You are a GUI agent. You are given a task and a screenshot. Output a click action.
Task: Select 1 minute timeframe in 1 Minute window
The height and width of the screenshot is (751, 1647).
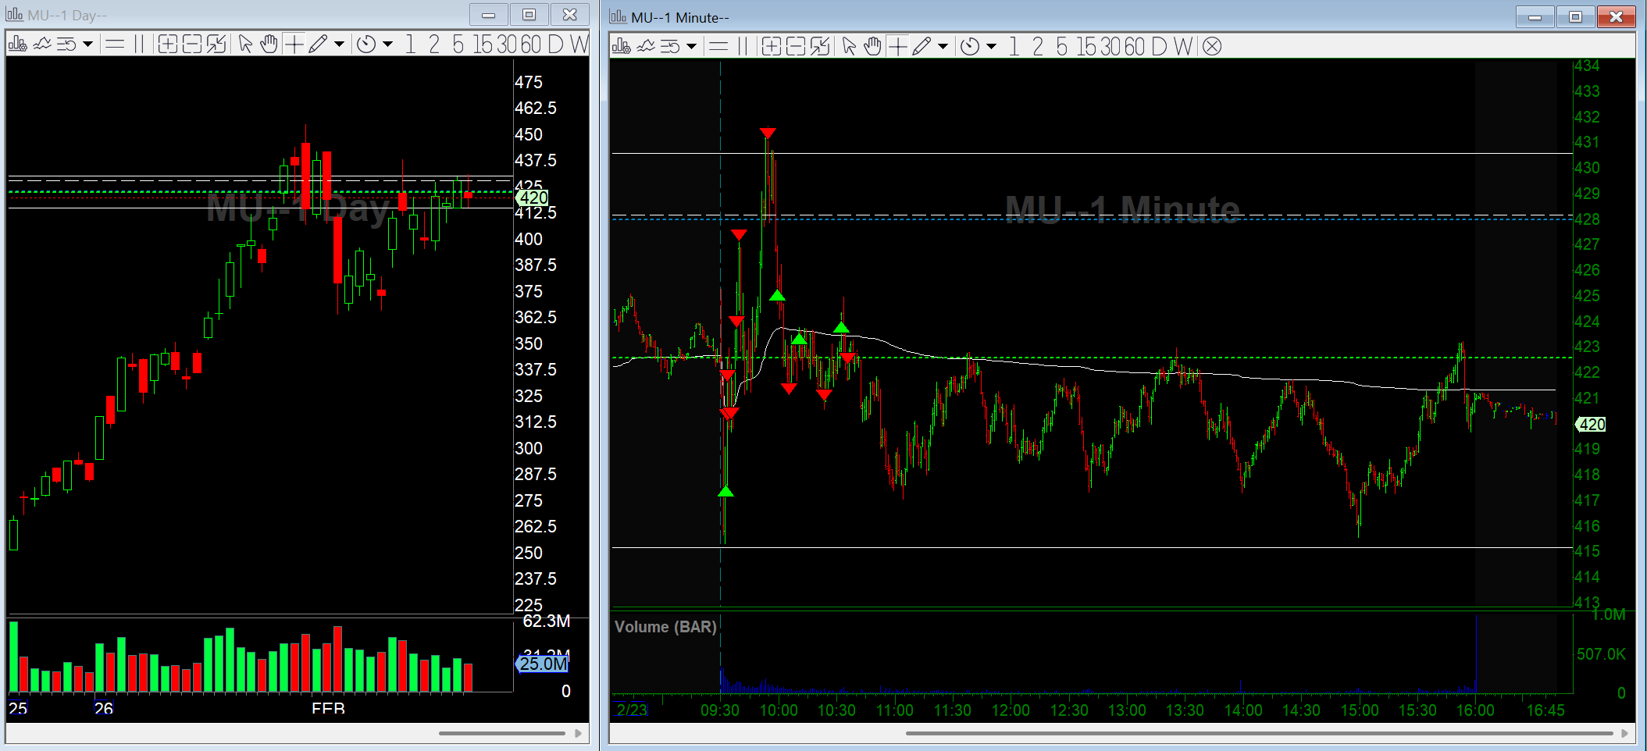point(1014,46)
